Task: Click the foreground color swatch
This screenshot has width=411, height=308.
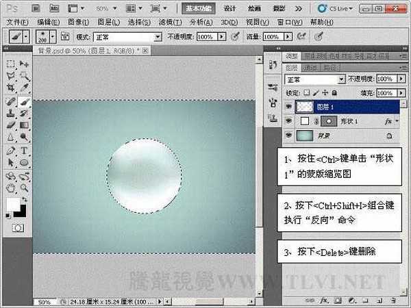Action: (13, 205)
